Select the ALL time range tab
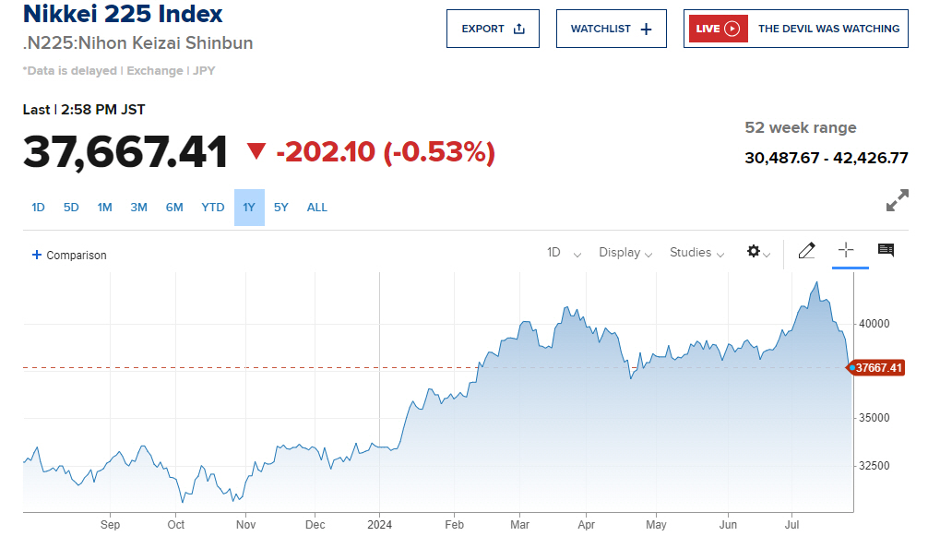This screenshot has height=548, width=928. coord(316,208)
